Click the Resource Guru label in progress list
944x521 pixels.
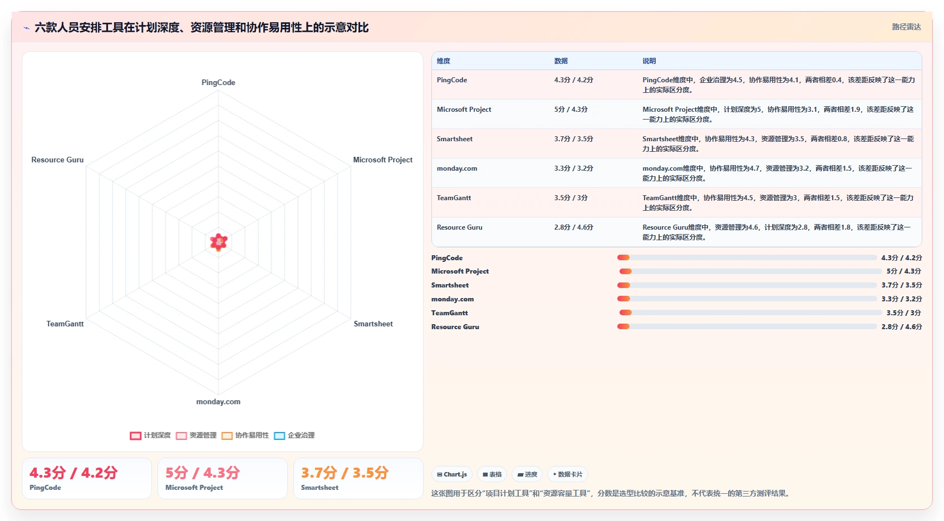pyautogui.click(x=455, y=327)
